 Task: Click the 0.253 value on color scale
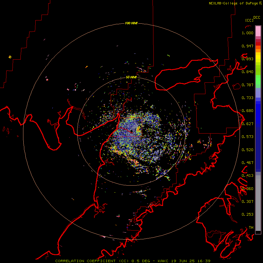(248, 214)
